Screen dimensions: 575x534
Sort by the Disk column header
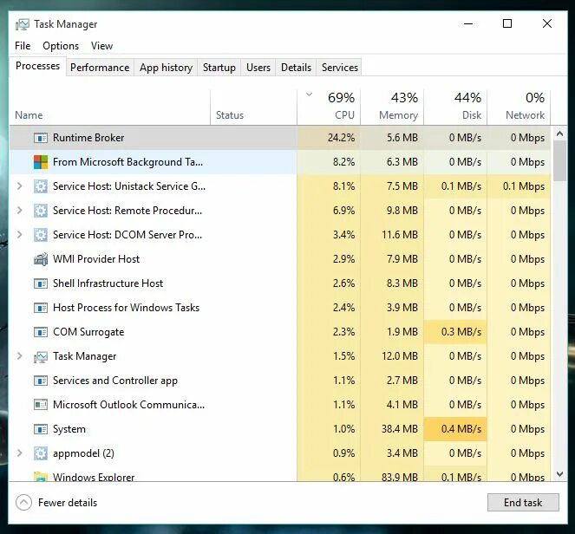coord(455,107)
